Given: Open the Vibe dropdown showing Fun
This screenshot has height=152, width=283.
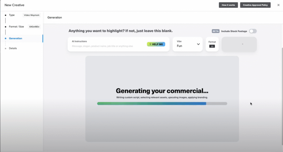Looking at the screenshot, I should click(187, 44).
